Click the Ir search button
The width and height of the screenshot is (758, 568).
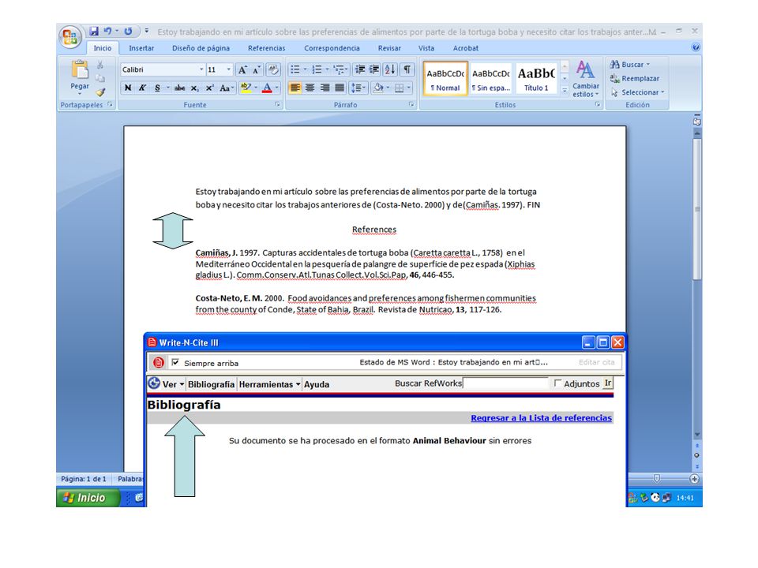pos(608,383)
